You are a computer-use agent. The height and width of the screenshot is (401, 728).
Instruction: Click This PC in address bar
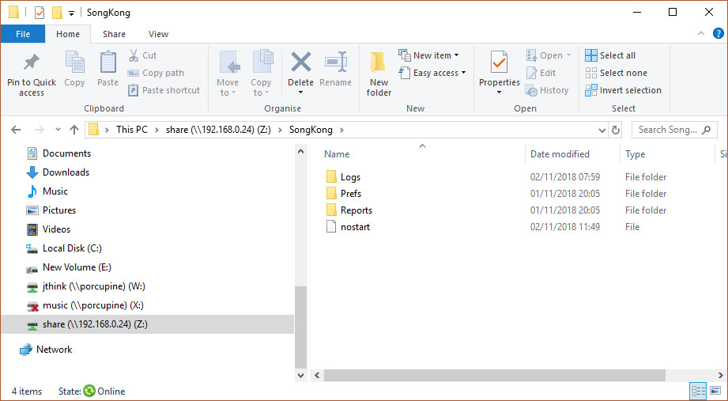(x=131, y=130)
